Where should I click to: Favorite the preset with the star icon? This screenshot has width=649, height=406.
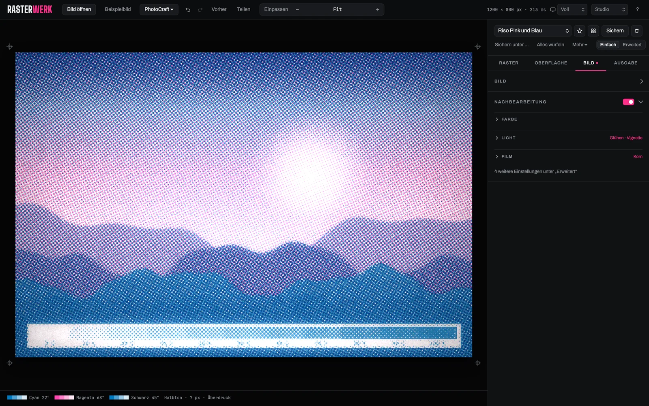(x=580, y=31)
